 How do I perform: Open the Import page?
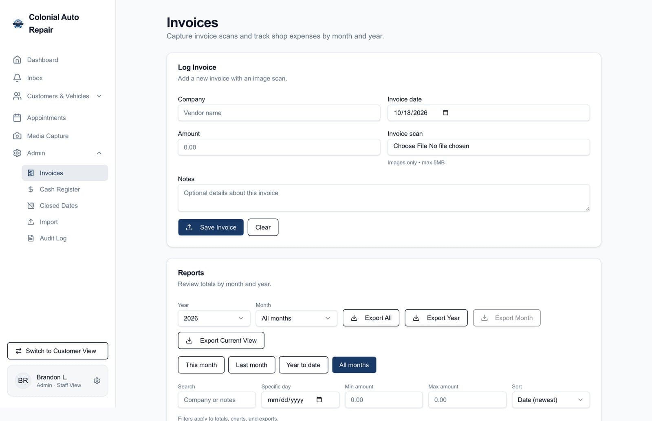click(x=65, y=222)
